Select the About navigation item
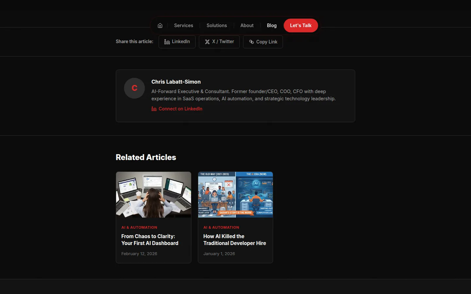 click(x=247, y=25)
